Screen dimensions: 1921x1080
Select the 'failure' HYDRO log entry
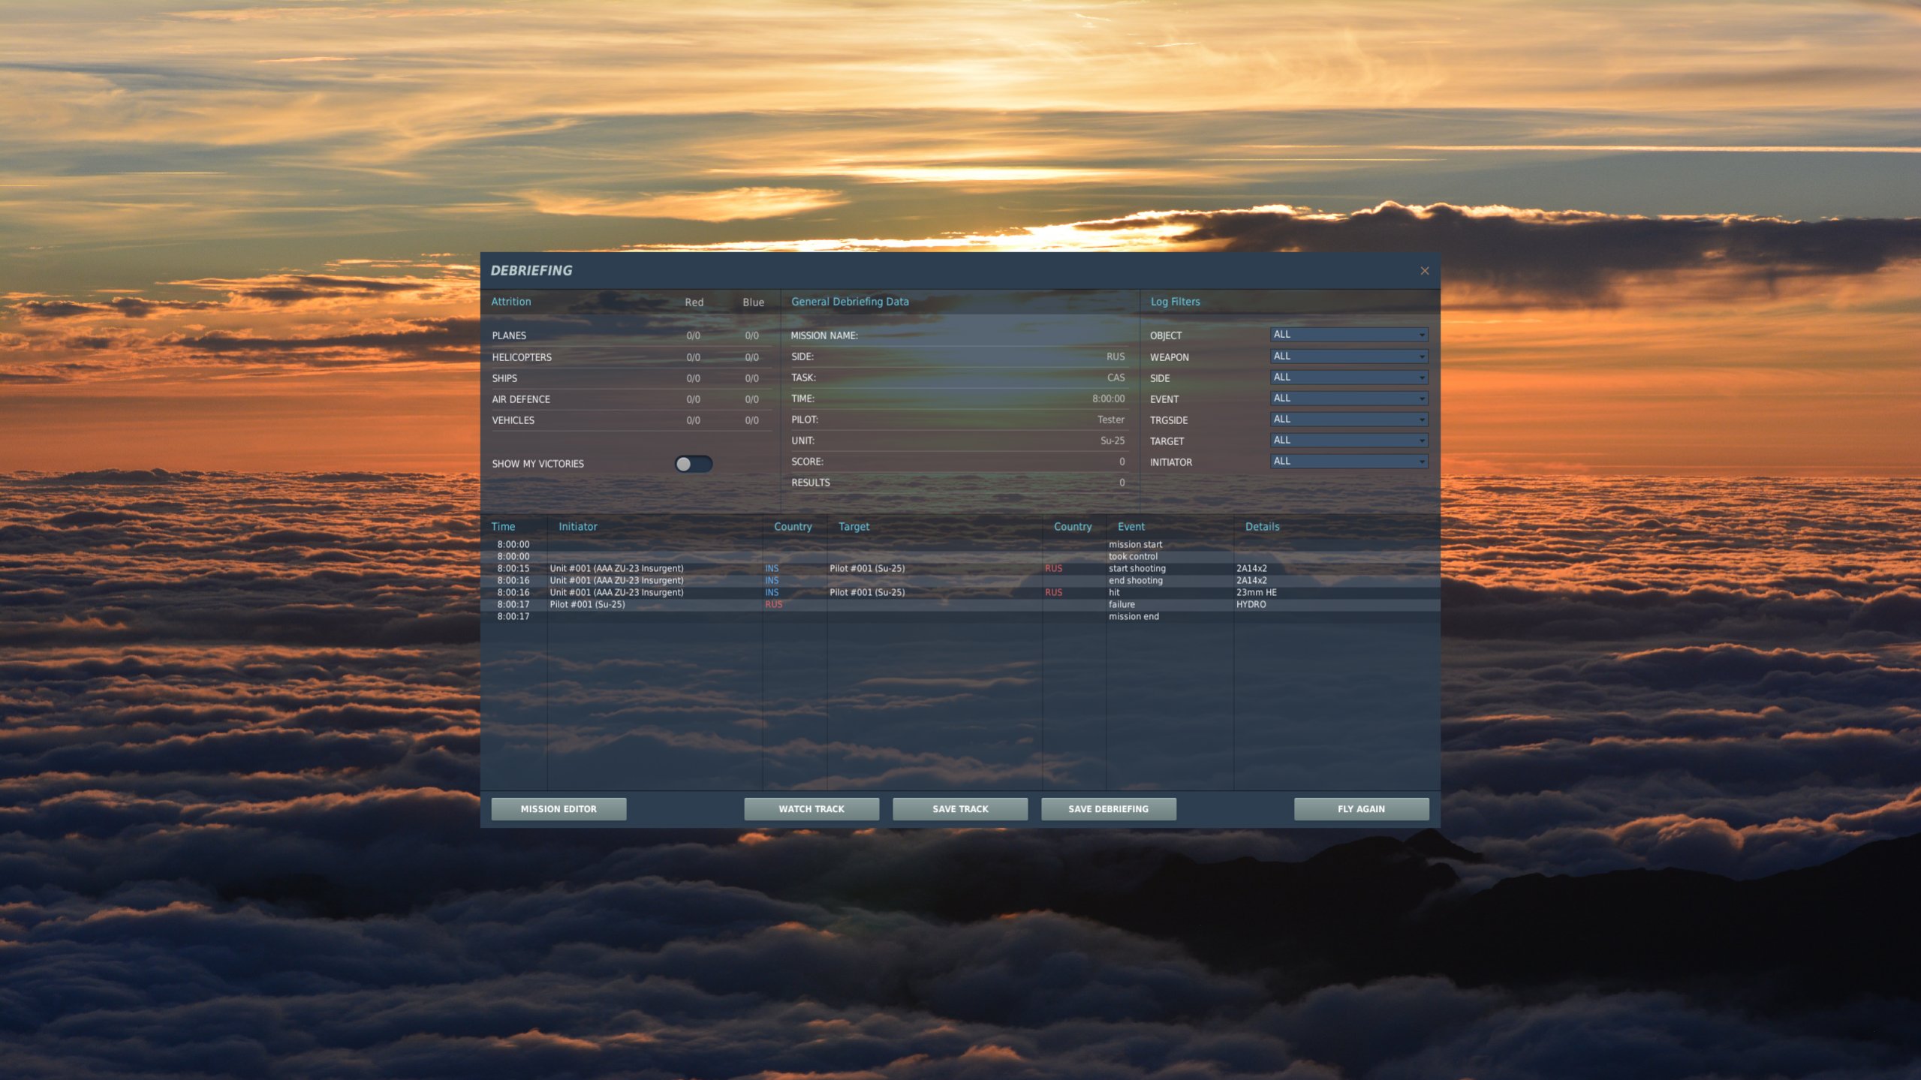pyautogui.click(x=959, y=605)
